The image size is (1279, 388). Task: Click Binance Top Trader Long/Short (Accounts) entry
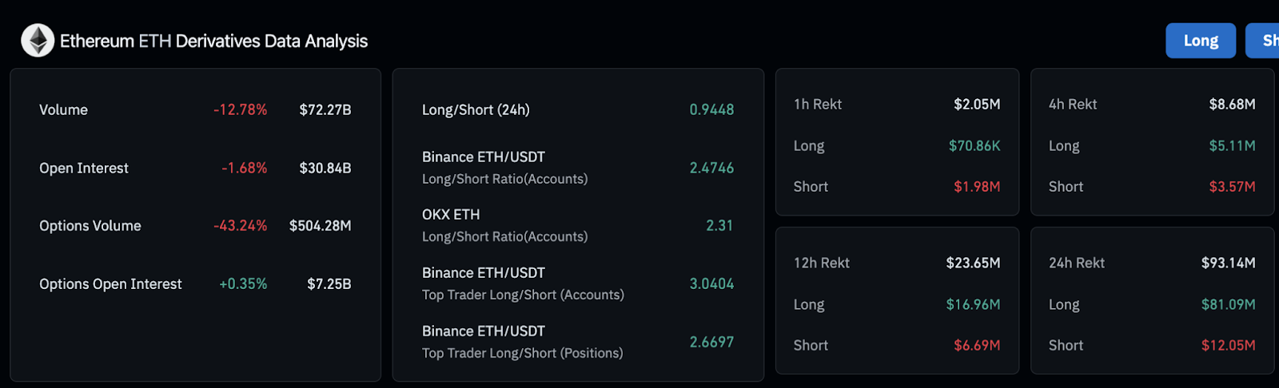(x=578, y=283)
